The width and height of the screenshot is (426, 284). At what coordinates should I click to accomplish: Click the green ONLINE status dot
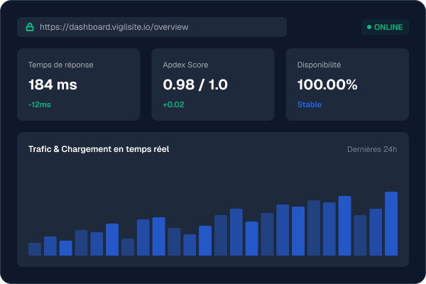point(369,27)
